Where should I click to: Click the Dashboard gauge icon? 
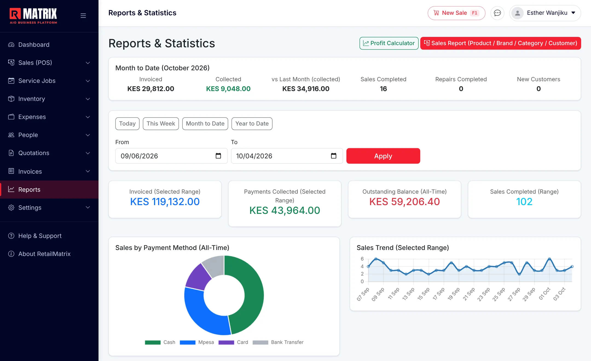(x=11, y=45)
